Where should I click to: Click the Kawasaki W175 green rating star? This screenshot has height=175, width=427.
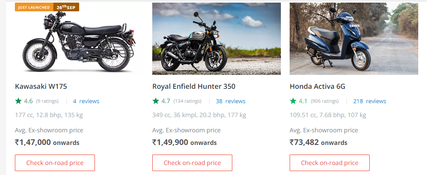[x=18, y=101]
